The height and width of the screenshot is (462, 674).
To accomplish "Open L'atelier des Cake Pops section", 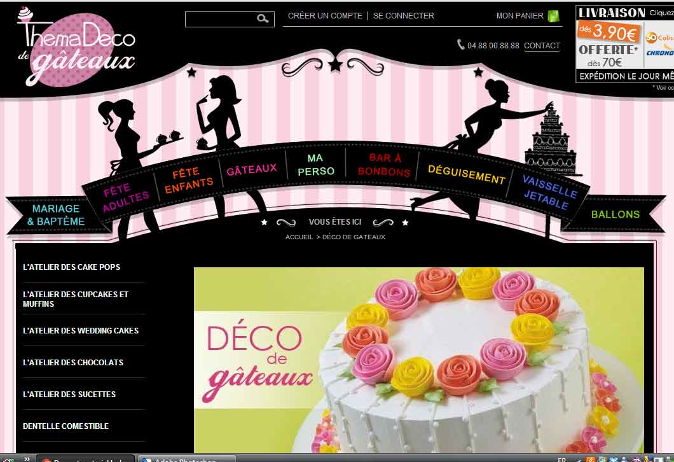I will 71,267.
